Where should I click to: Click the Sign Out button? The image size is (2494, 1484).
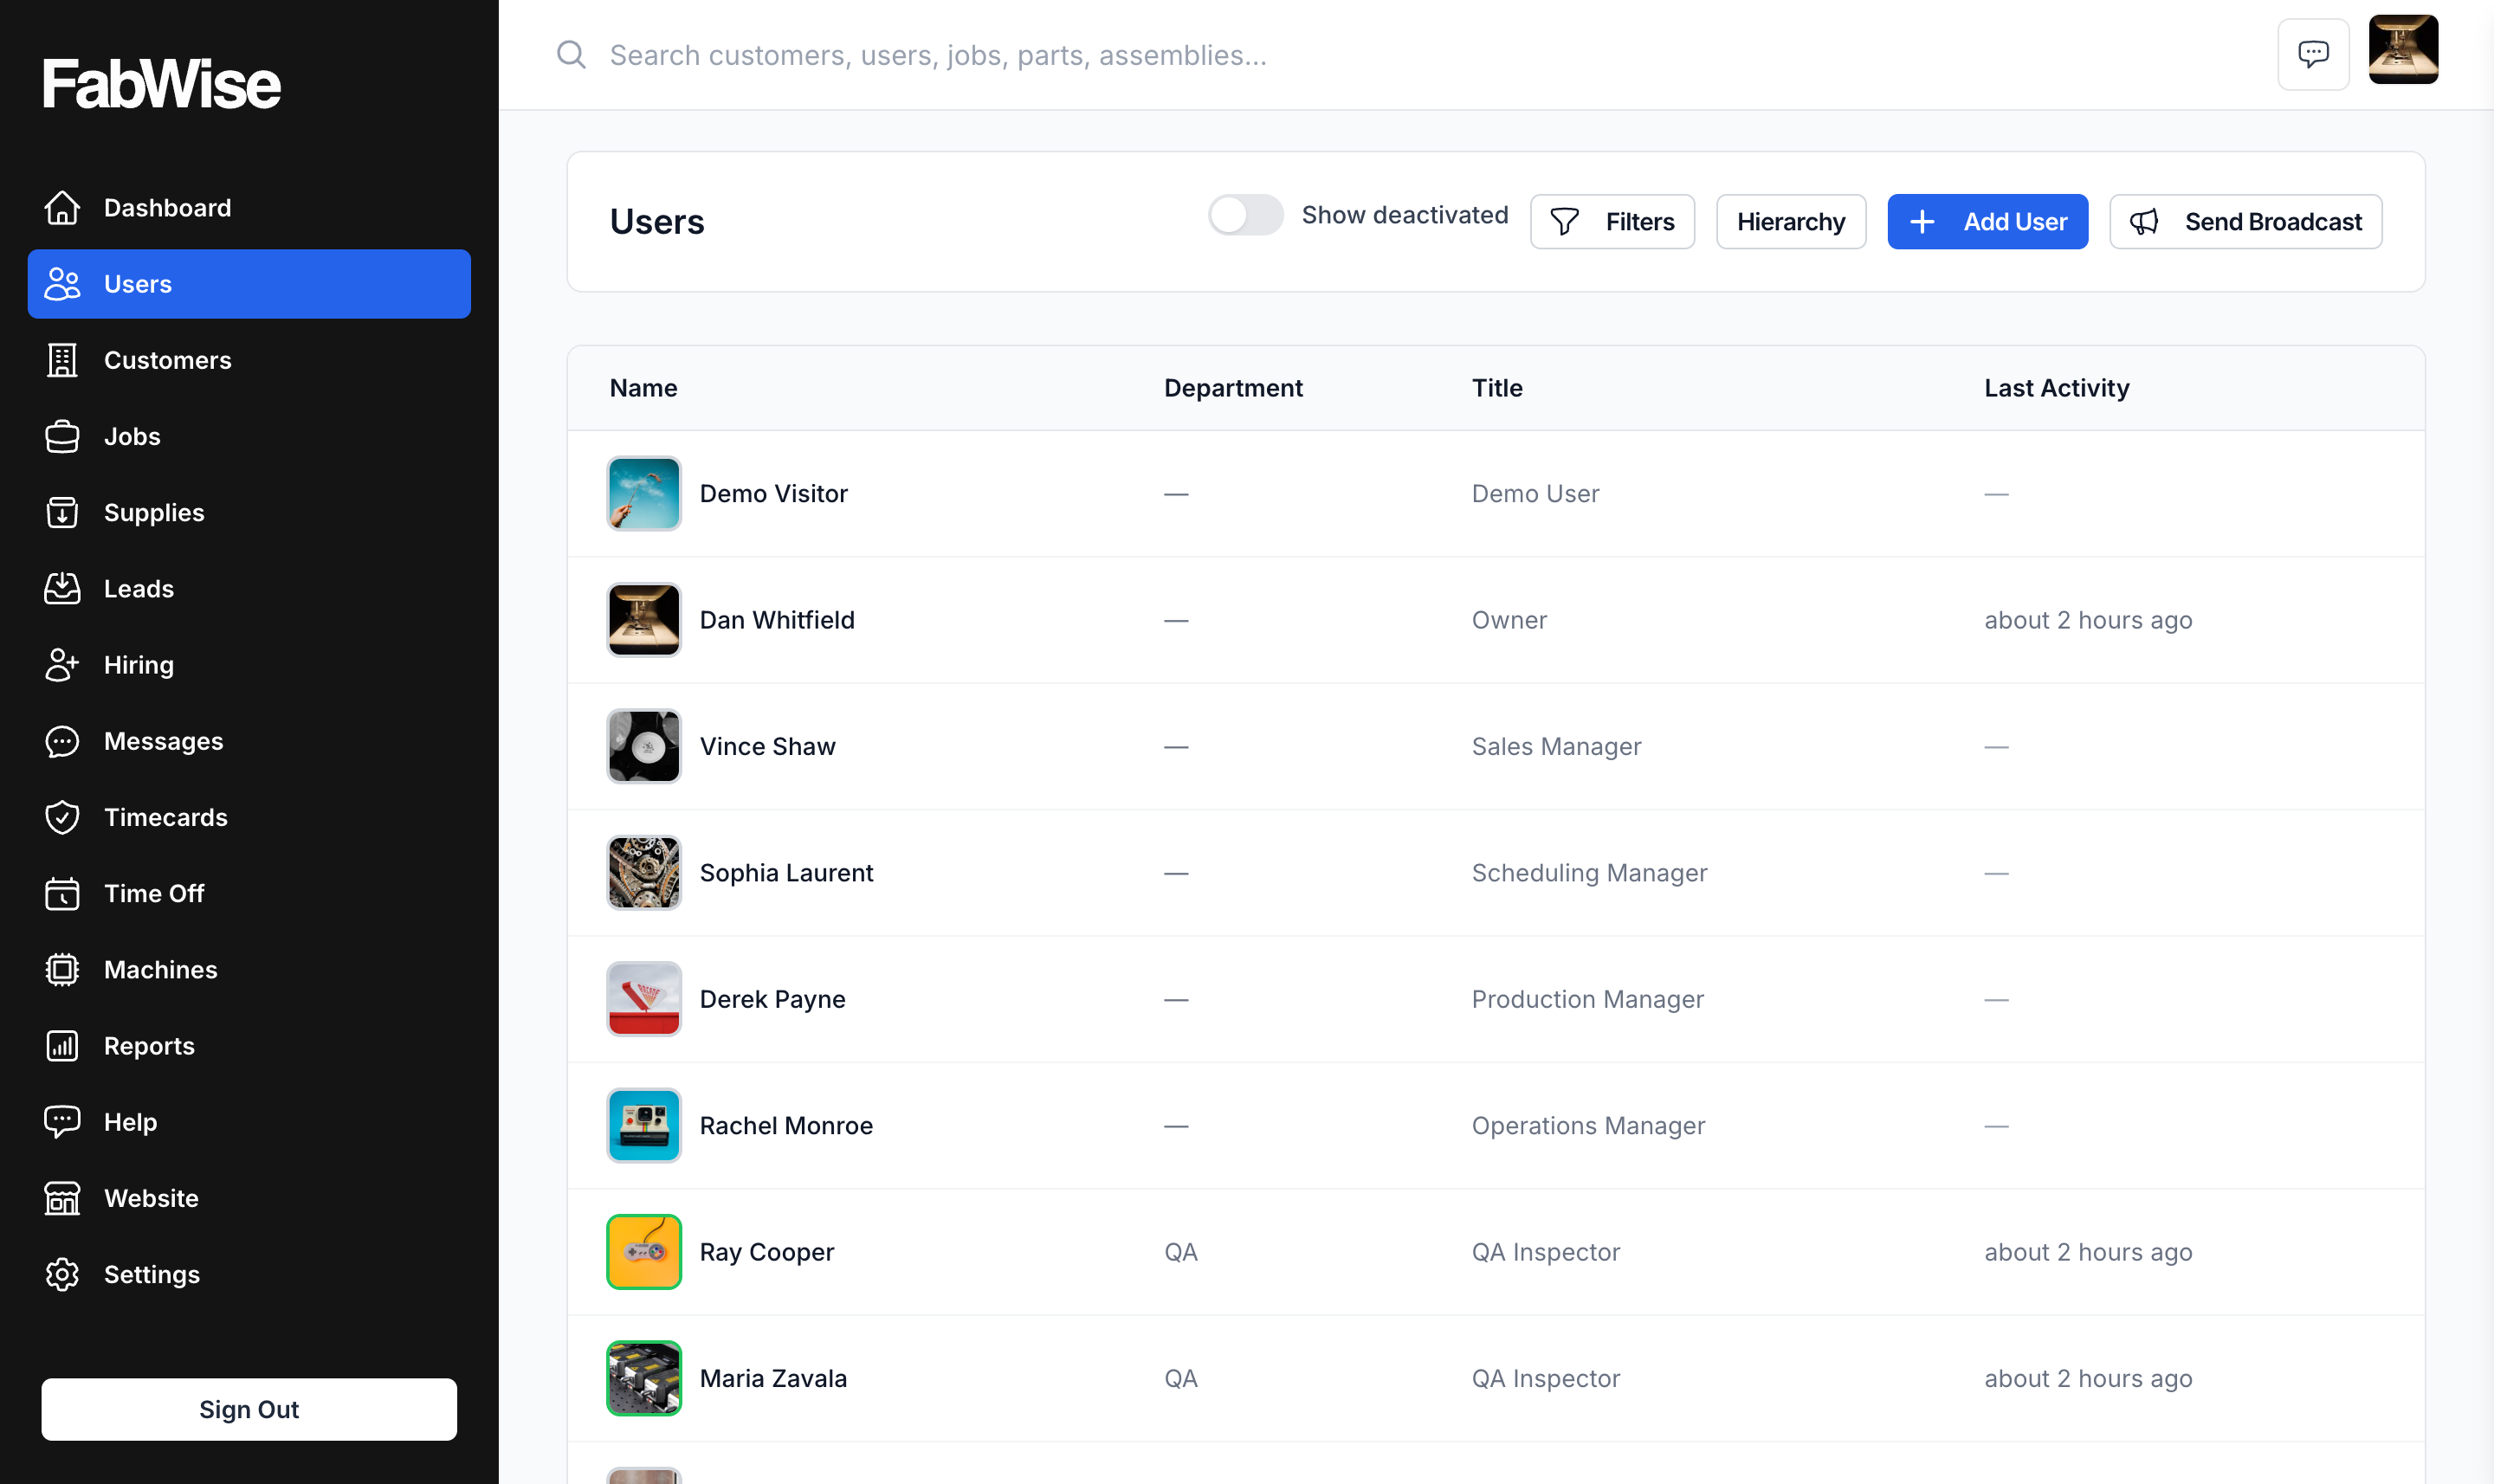pyautogui.click(x=249, y=1409)
